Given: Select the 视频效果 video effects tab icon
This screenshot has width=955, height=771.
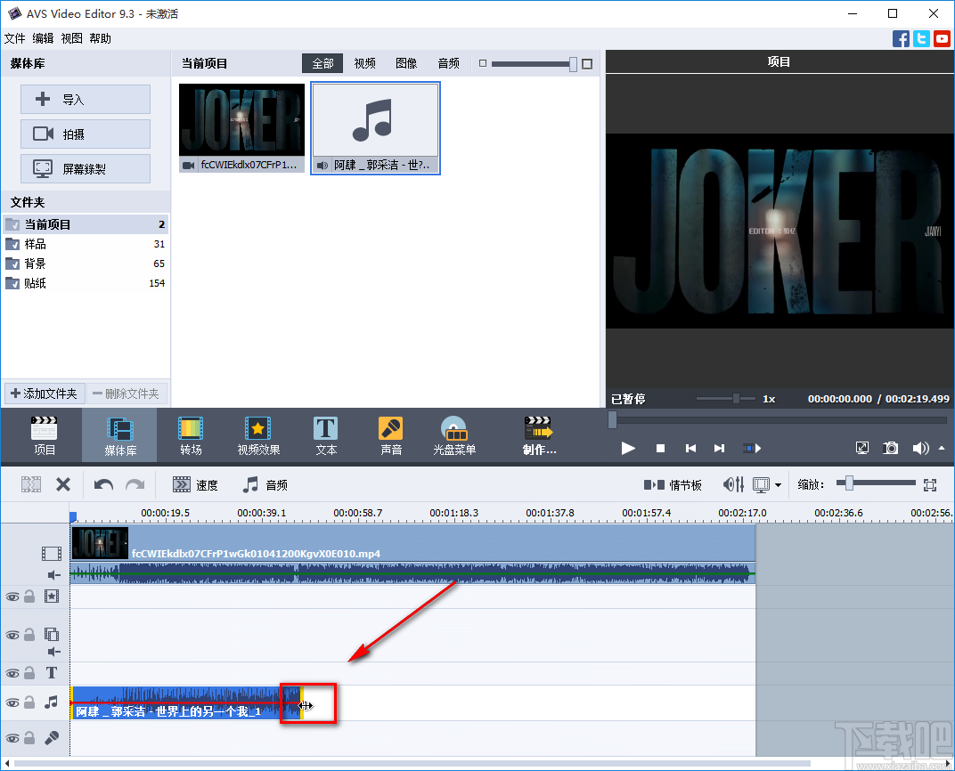Looking at the screenshot, I should [257, 434].
